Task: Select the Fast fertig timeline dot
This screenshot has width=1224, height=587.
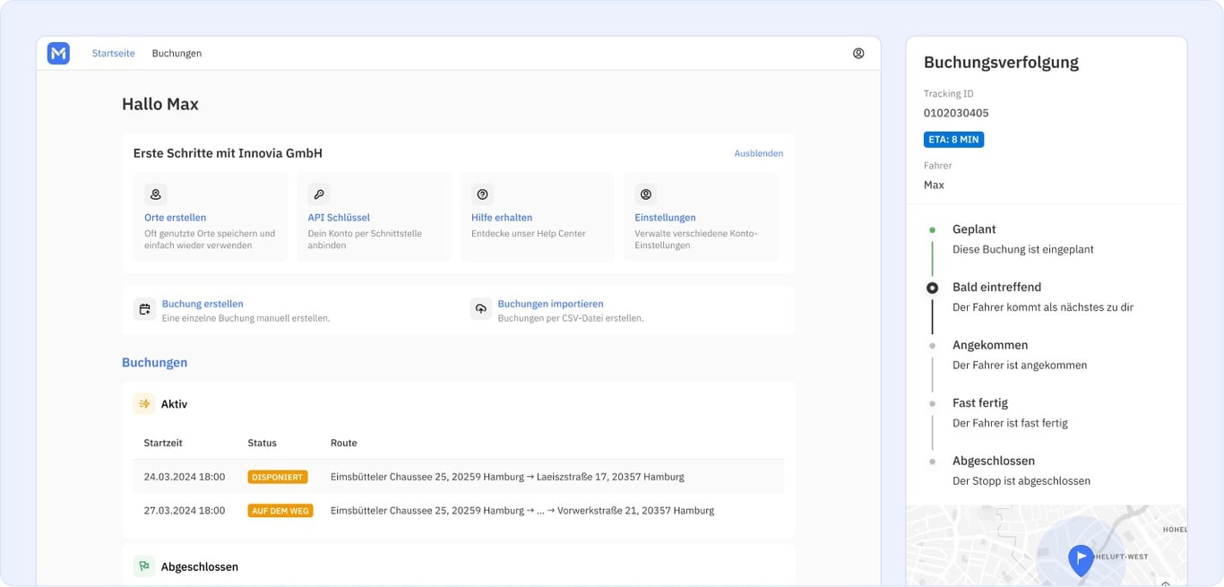Action: point(932,404)
